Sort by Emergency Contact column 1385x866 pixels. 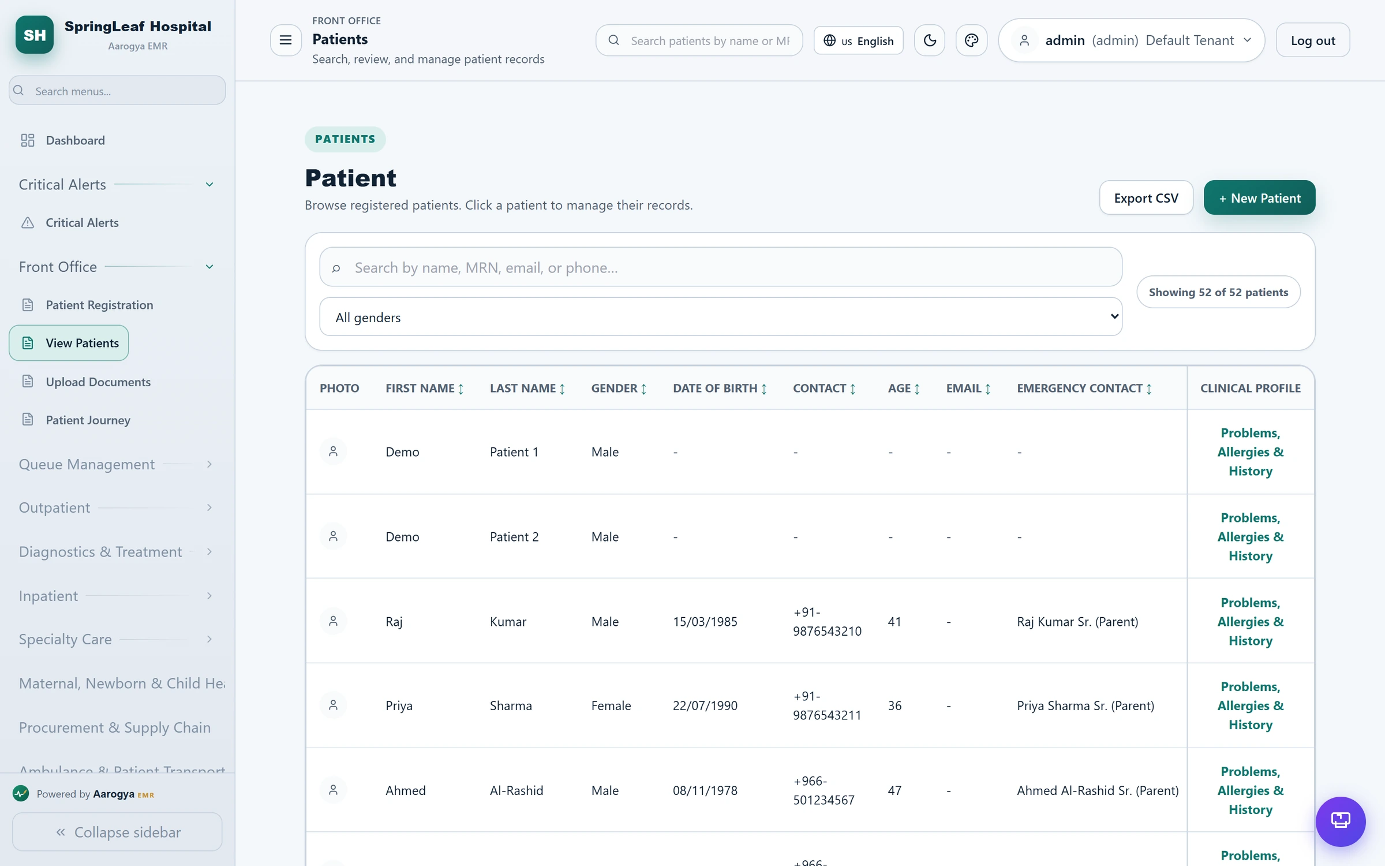click(x=1085, y=389)
